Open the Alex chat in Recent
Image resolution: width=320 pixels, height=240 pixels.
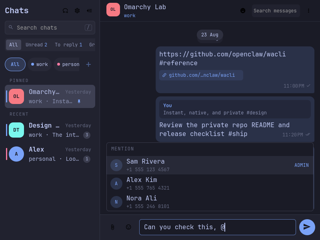50,154
